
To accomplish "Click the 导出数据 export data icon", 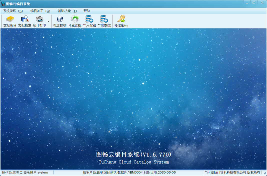I will 104,21.
